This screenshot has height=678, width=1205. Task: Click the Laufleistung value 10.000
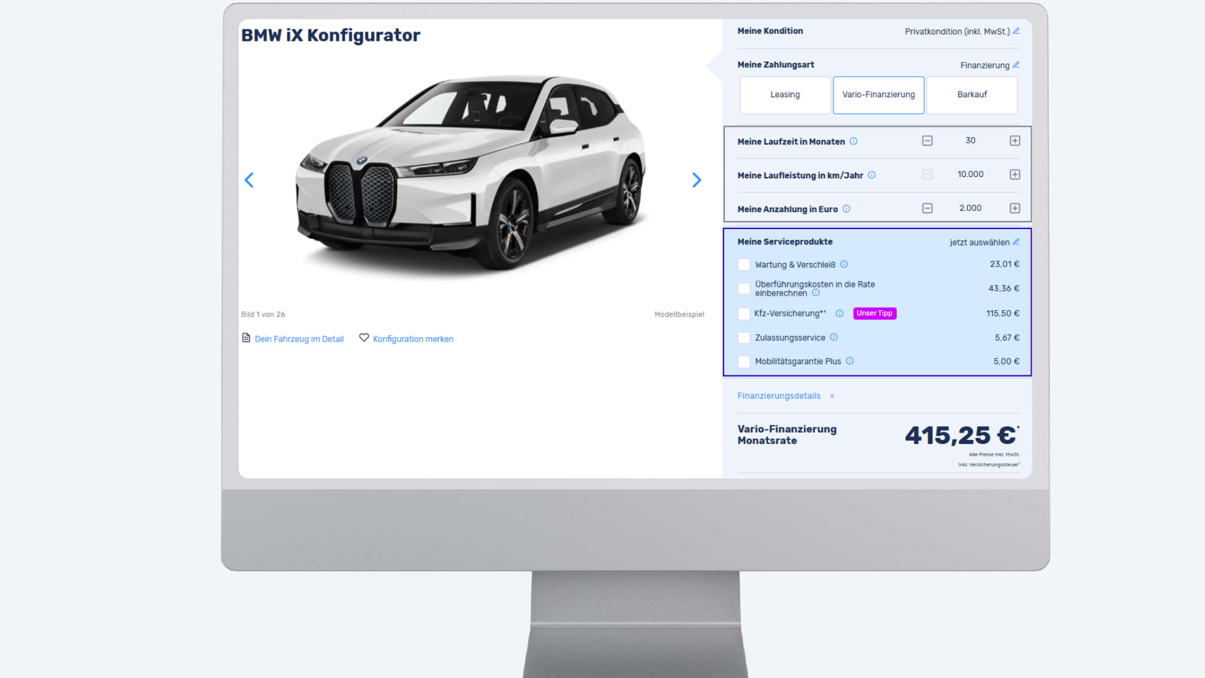click(x=970, y=175)
